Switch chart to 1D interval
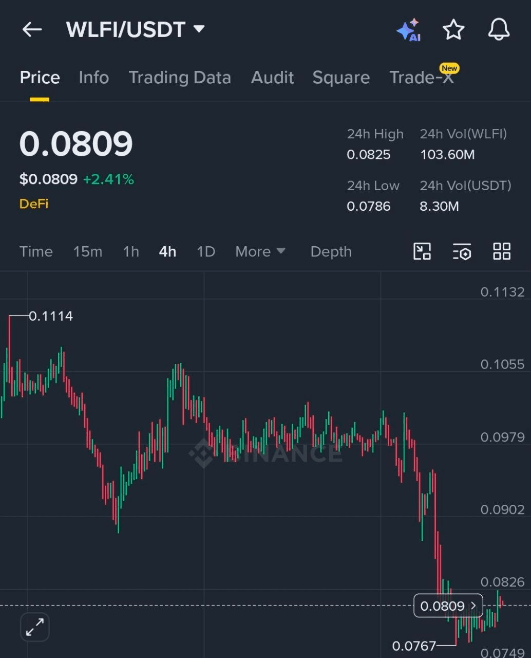 pyautogui.click(x=205, y=251)
